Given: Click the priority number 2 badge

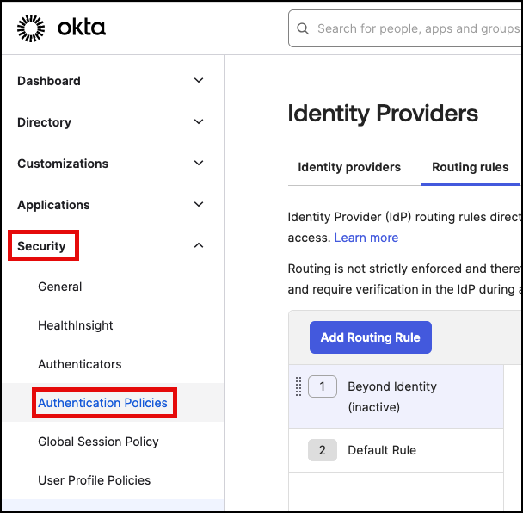Looking at the screenshot, I should tap(323, 450).
